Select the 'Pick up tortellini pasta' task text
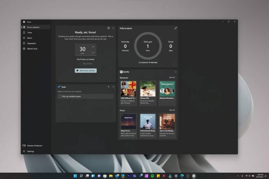Screen dimensions: 269x179 click(x=71, y=96)
